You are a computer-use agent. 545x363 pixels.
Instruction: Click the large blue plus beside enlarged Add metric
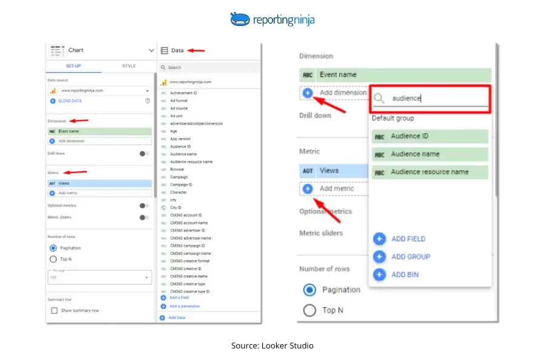[x=308, y=189]
